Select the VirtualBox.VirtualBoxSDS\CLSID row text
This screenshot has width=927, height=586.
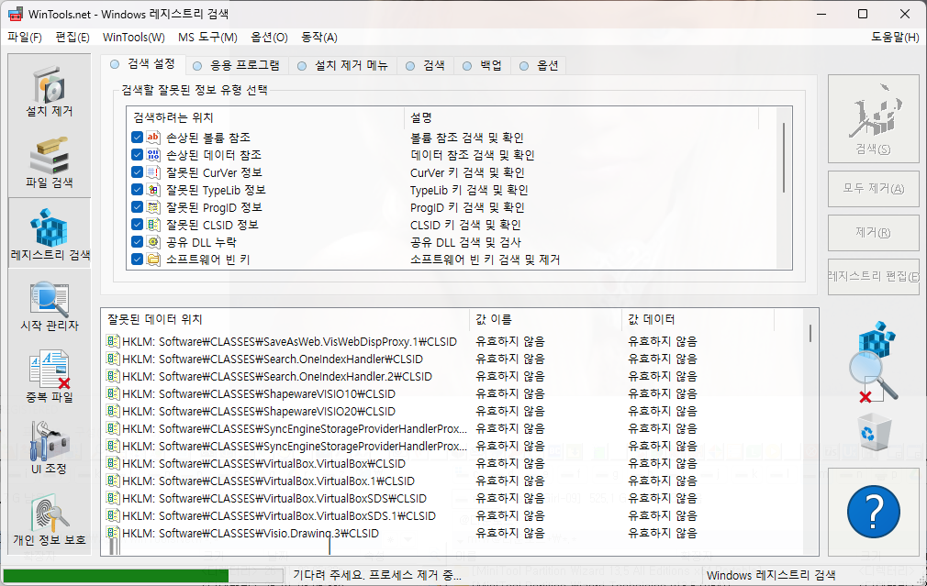click(274, 499)
